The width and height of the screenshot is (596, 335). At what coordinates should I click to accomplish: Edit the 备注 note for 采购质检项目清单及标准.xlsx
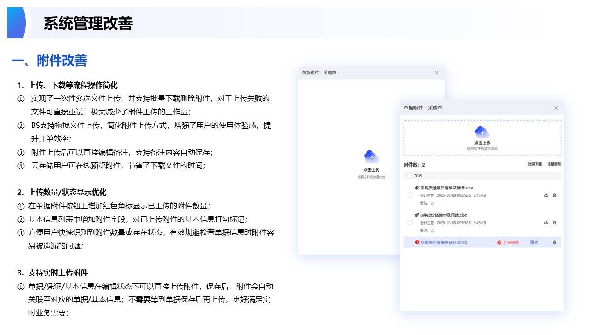click(432, 203)
